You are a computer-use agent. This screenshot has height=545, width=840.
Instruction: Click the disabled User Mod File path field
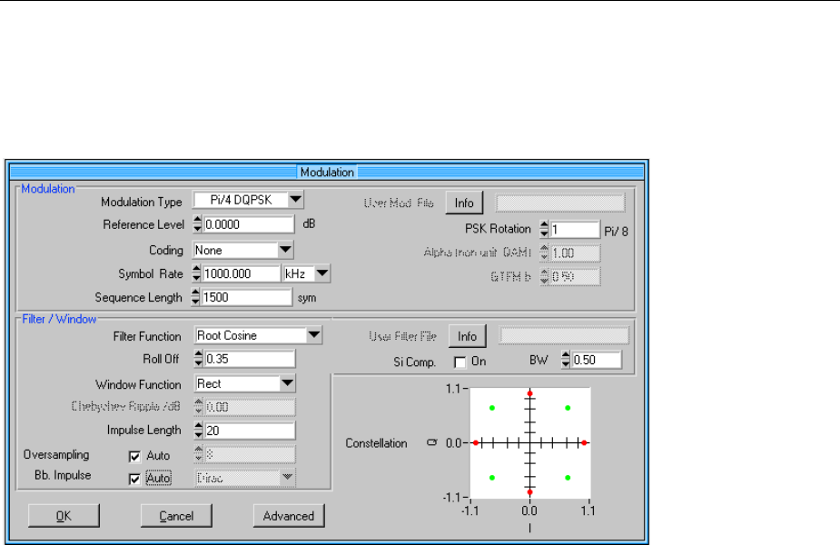(x=560, y=203)
